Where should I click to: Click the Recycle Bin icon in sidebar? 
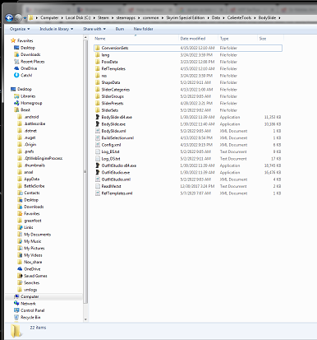16,317
